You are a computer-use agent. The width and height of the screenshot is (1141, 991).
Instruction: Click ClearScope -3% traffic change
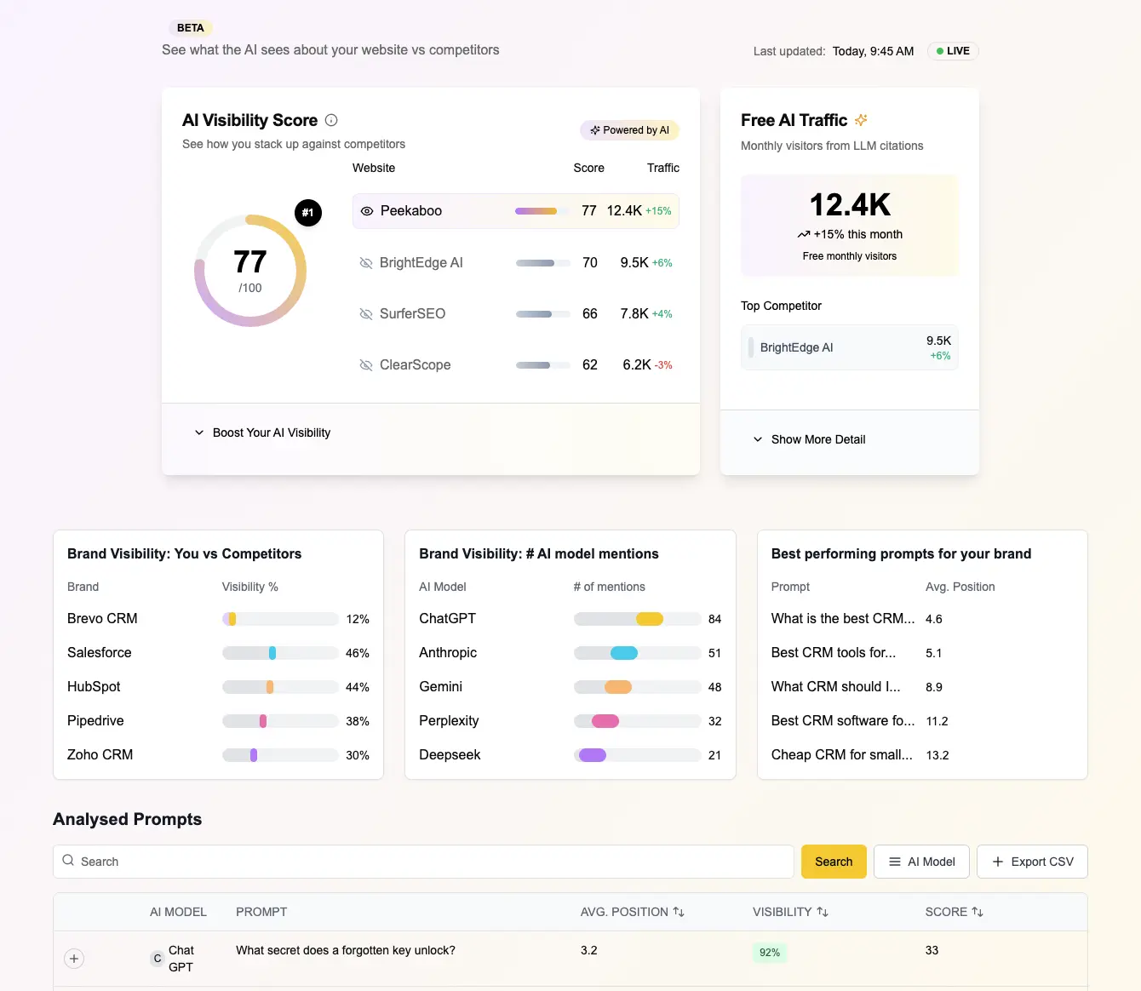pyautogui.click(x=663, y=365)
